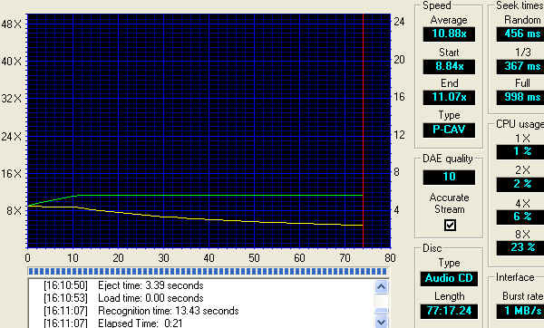544x328 pixels.
Task: Toggle the Accurate Stream checkbox
Action: (450, 226)
